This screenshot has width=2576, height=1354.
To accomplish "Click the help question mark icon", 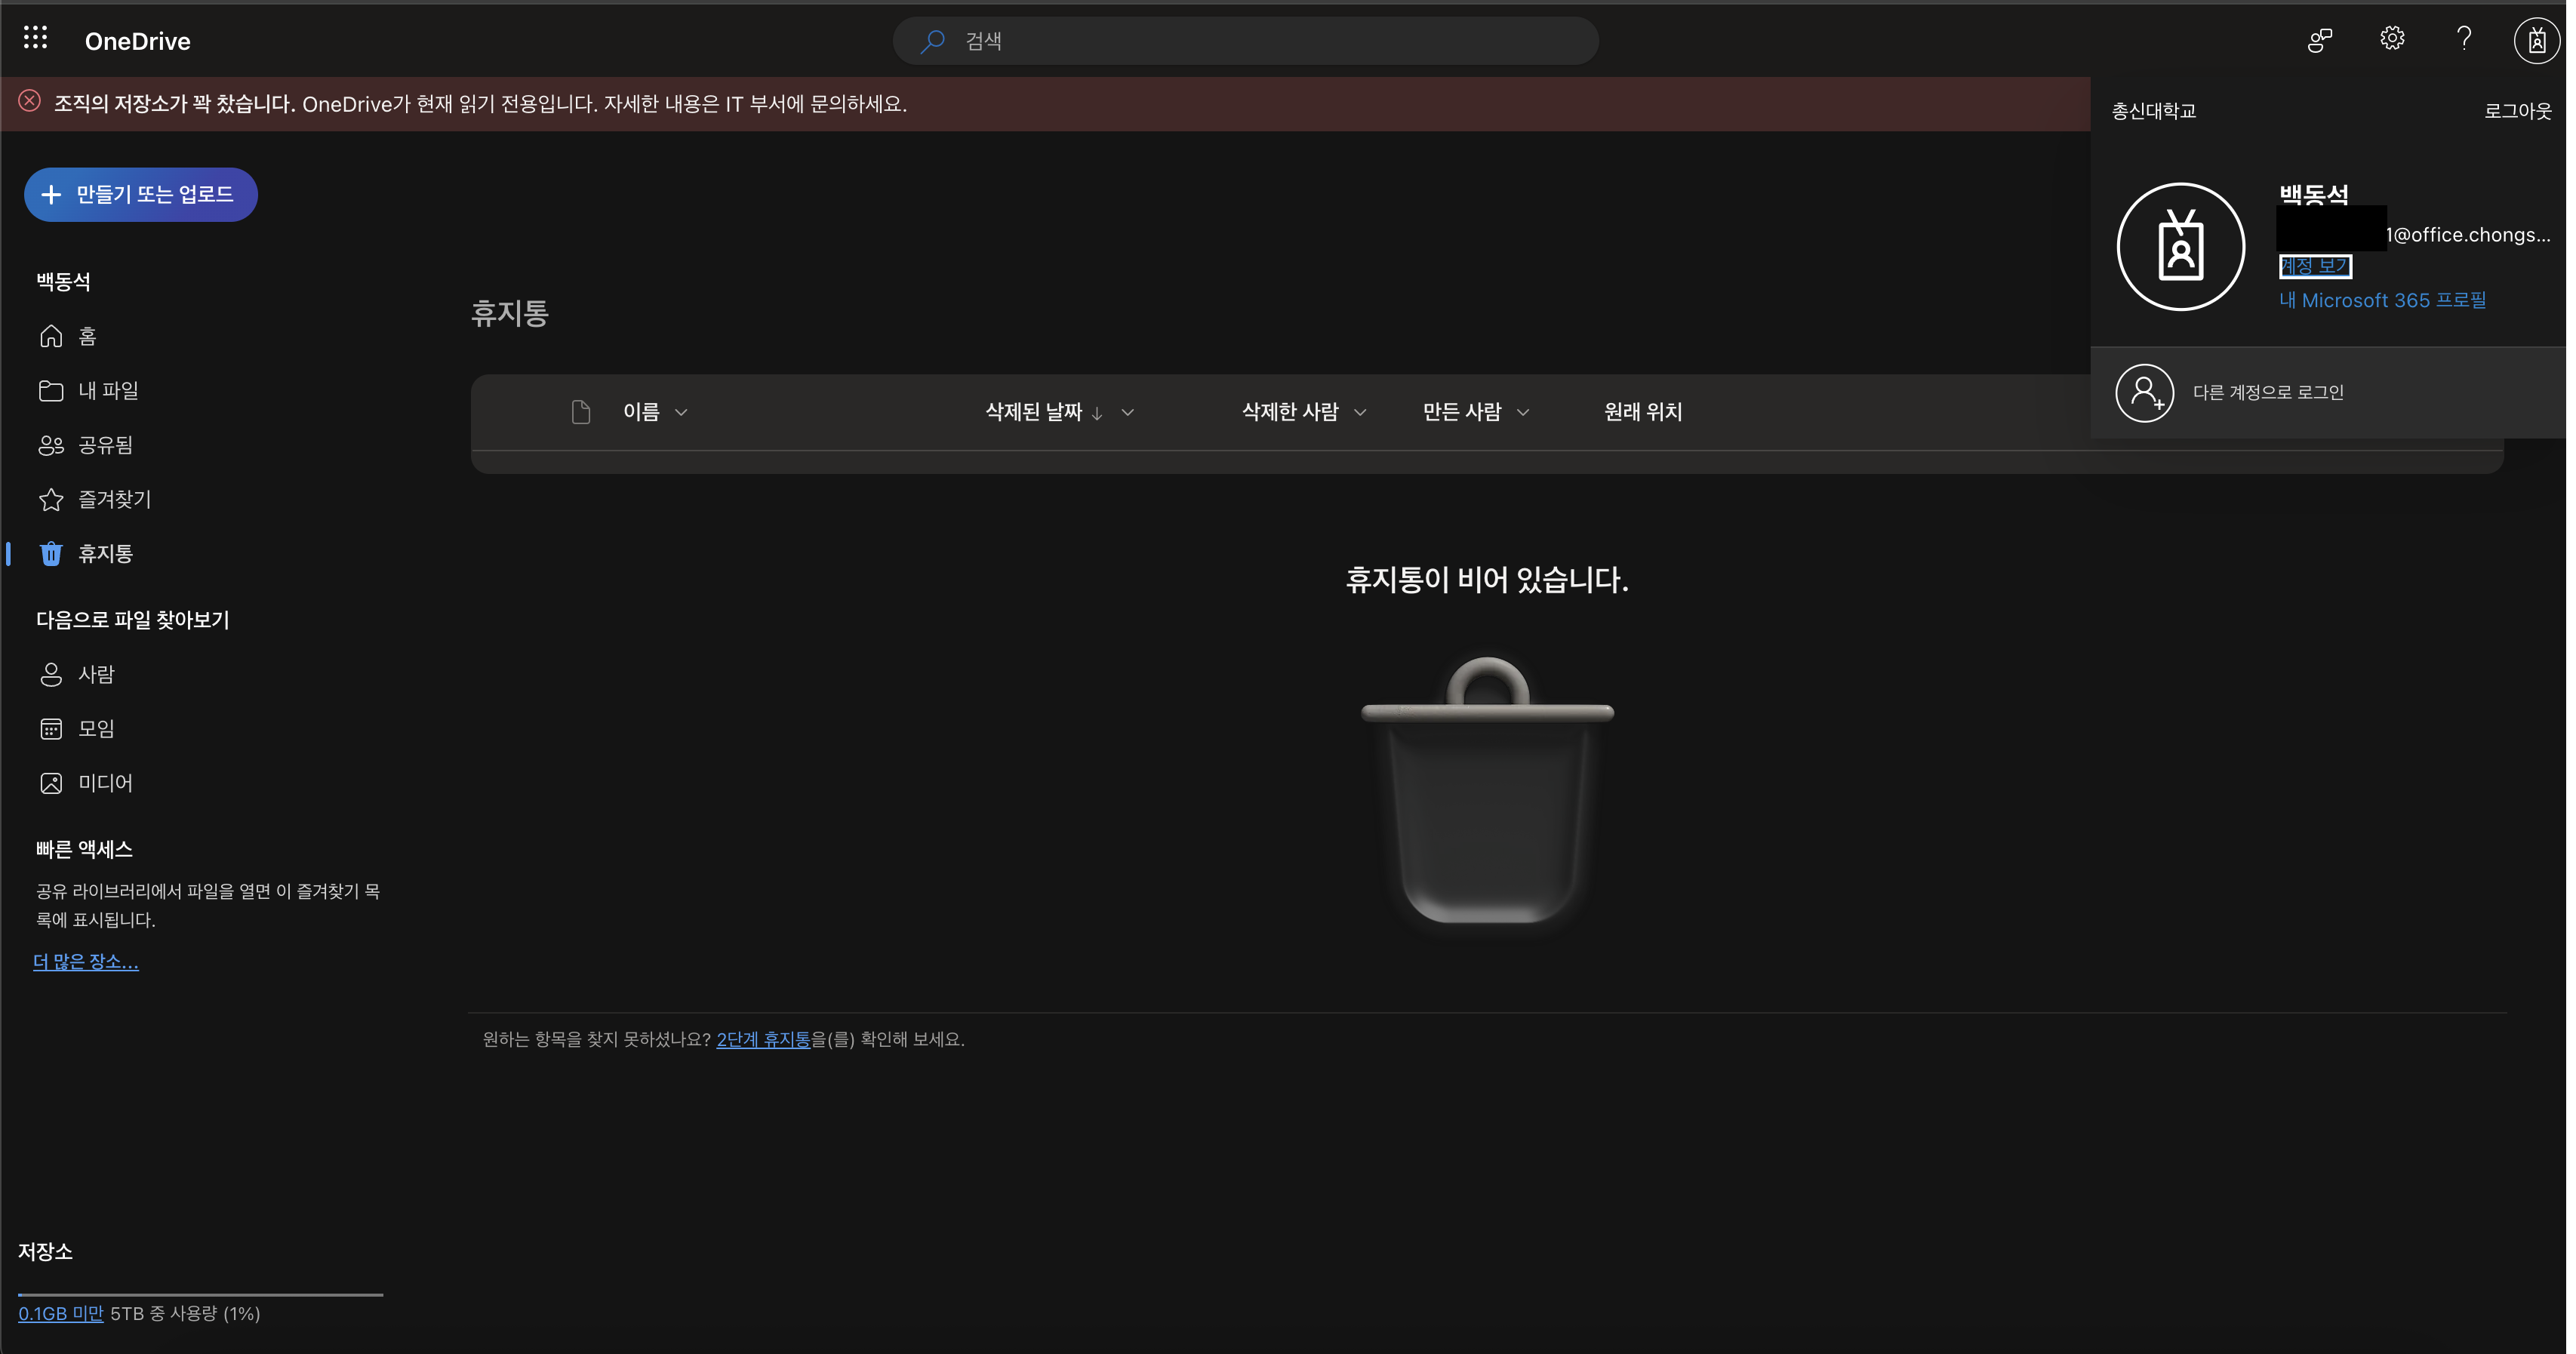I will pos(2463,39).
